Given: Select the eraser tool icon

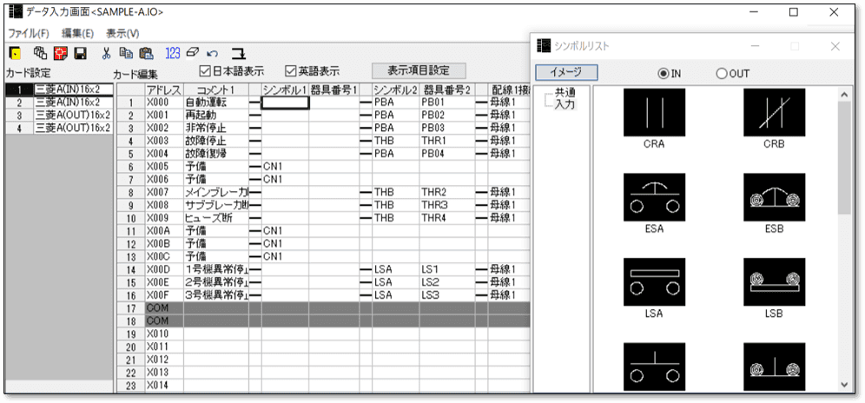Looking at the screenshot, I should click(193, 53).
